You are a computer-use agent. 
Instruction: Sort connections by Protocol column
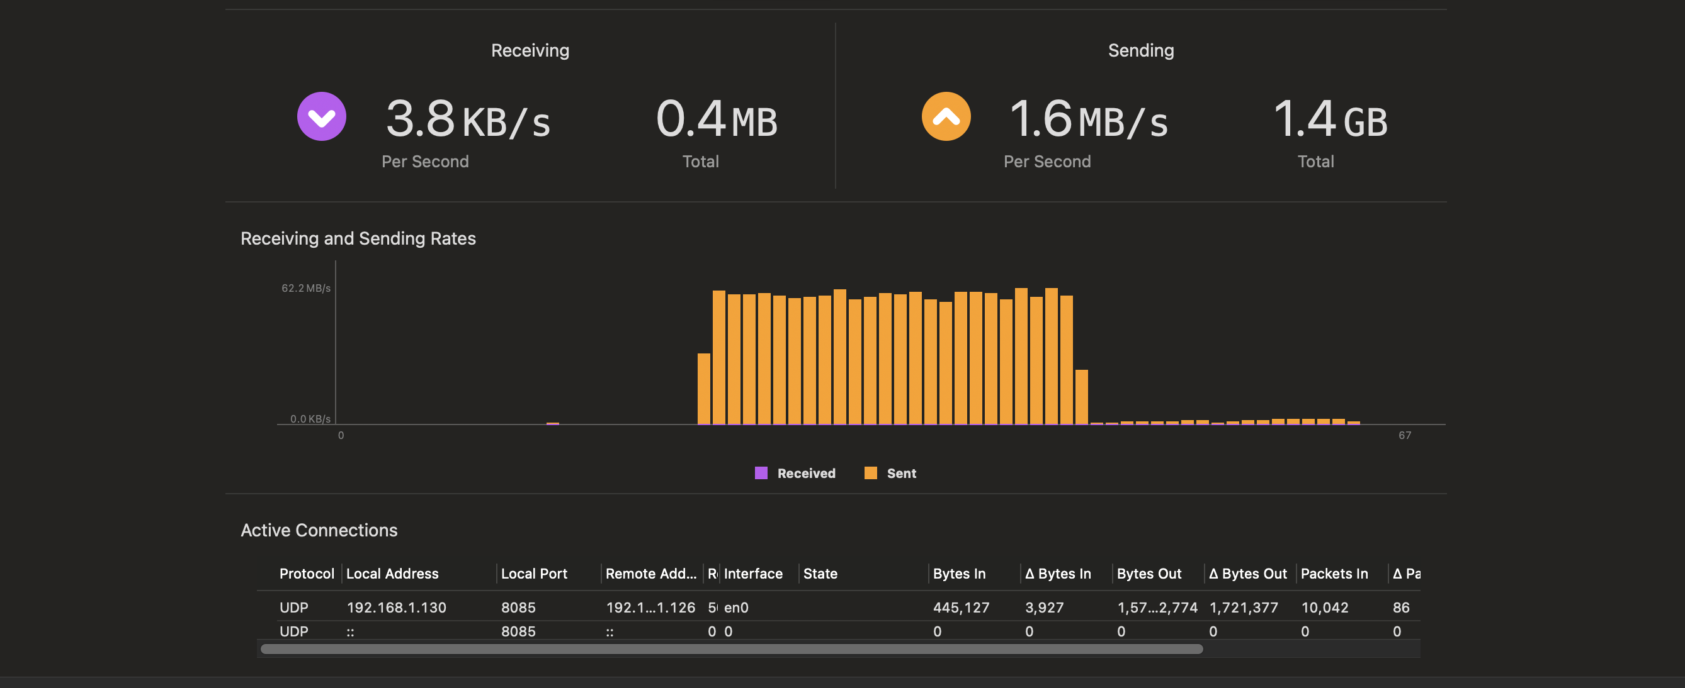(307, 574)
